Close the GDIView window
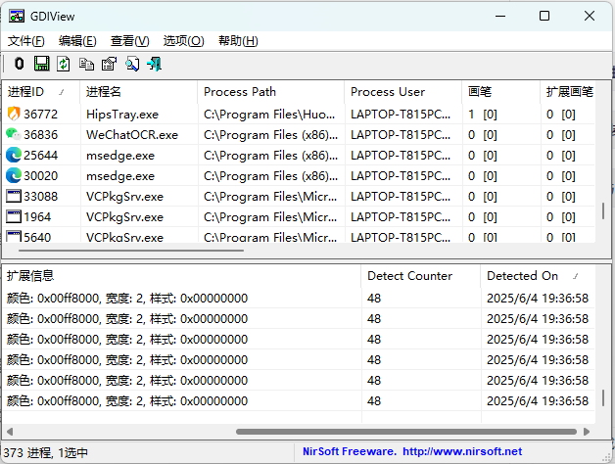The height and width of the screenshot is (464, 615). pyautogui.click(x=590, y=16)
